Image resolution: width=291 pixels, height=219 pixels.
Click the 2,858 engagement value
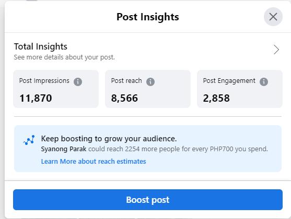coord(216,98)
